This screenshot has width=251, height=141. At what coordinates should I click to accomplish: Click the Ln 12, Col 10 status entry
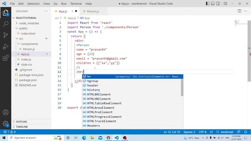(x=172, y=132)
